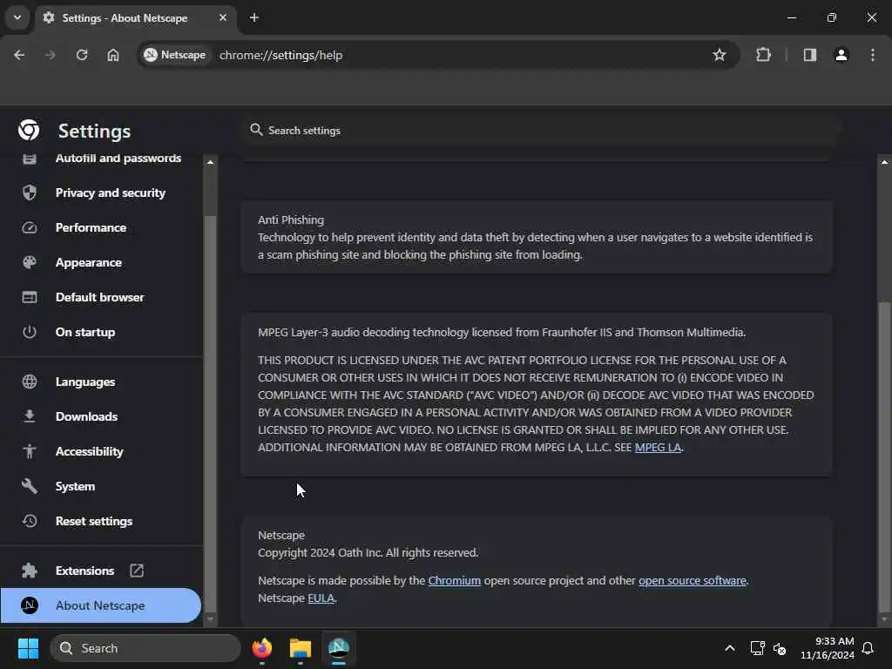Click the sidebar scrollbar down arrow

[211, 618]
